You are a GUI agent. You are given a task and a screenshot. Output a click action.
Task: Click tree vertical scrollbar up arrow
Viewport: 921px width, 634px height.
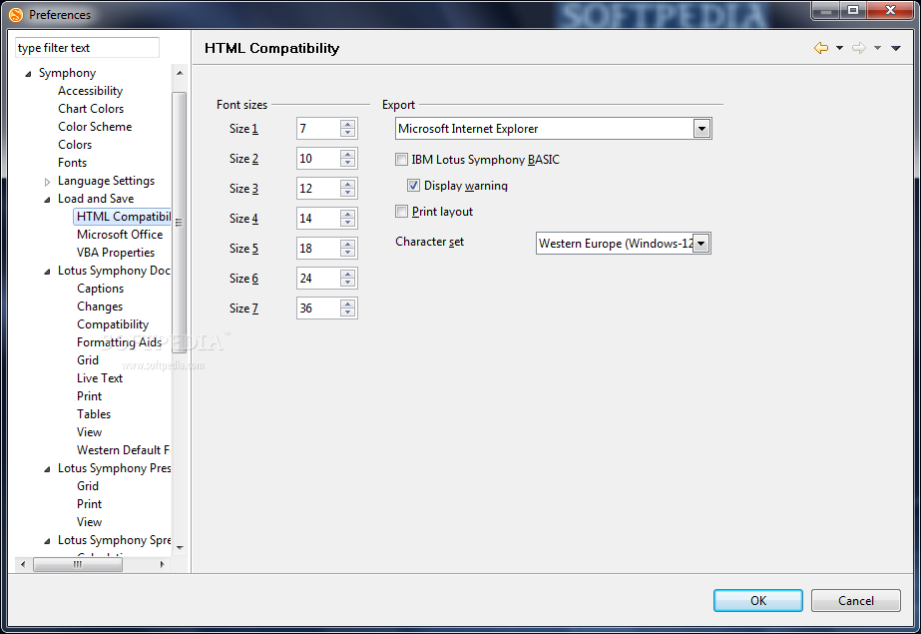[x=180, y=73]
